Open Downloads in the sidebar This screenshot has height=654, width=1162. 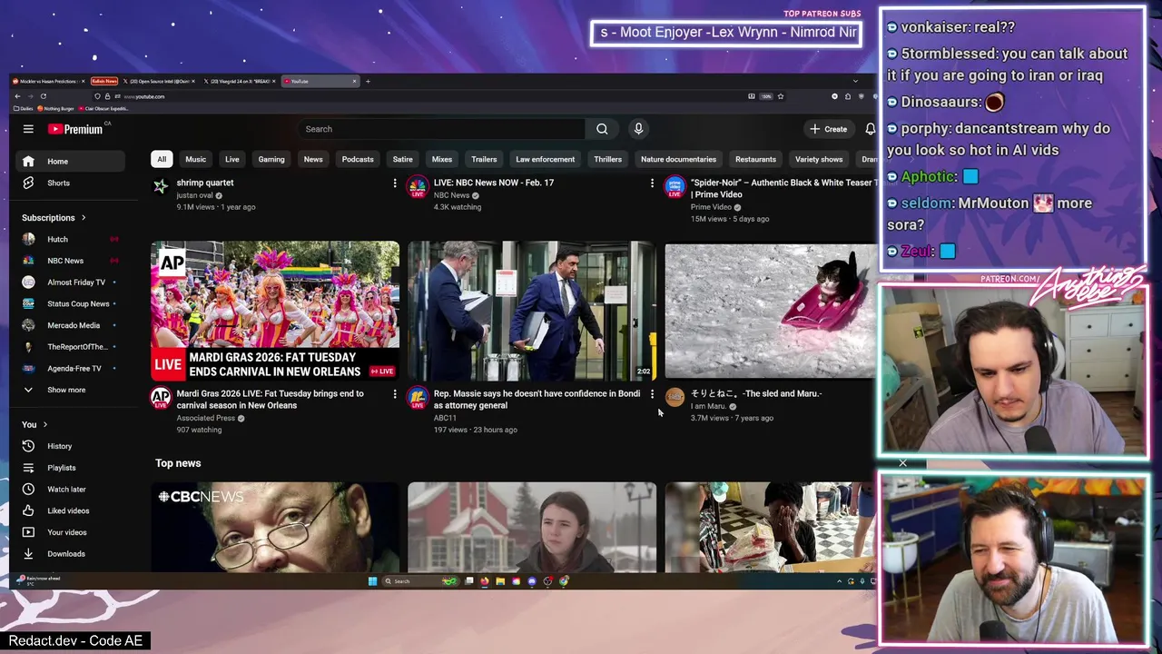click(x=70, y=554)
